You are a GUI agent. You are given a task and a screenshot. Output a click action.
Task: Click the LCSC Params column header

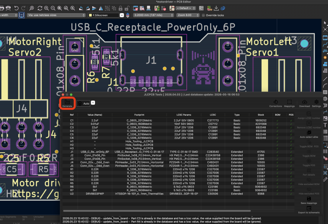point(184,115)
